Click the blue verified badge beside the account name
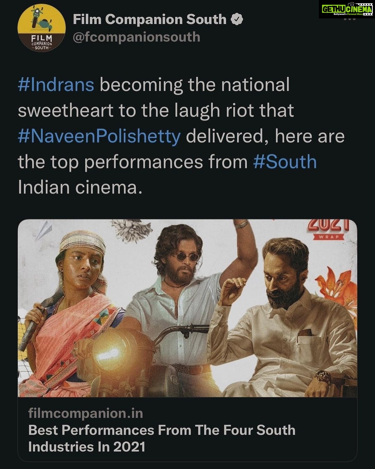This screenshot has height=469, width=375. click(x=237, y=19)
